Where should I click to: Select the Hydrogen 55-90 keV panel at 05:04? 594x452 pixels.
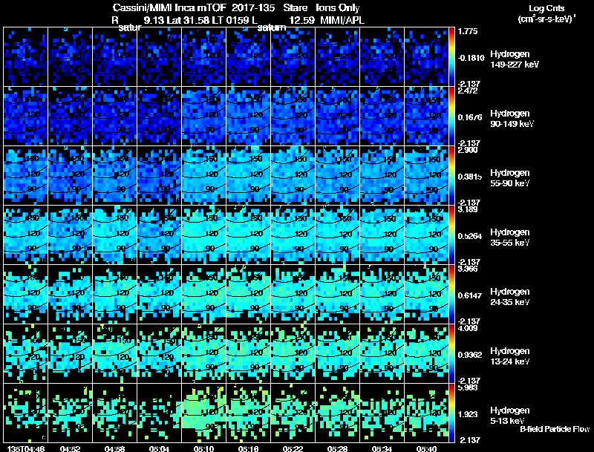pyautogui.click(x=160, y=176)
